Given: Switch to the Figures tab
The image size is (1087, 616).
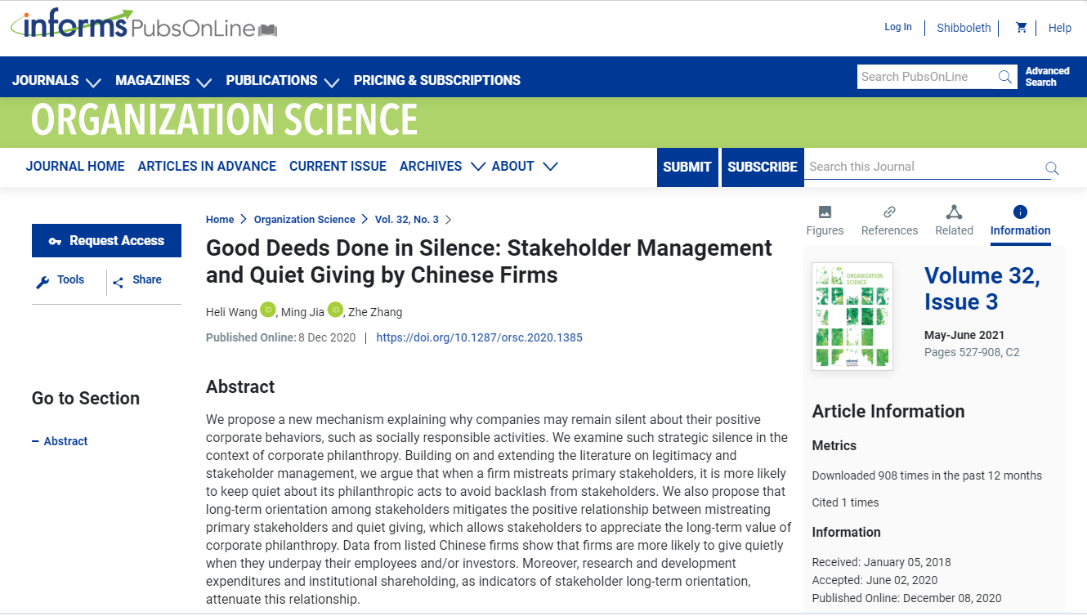Looking at the screenshot, I should [825, 221].
